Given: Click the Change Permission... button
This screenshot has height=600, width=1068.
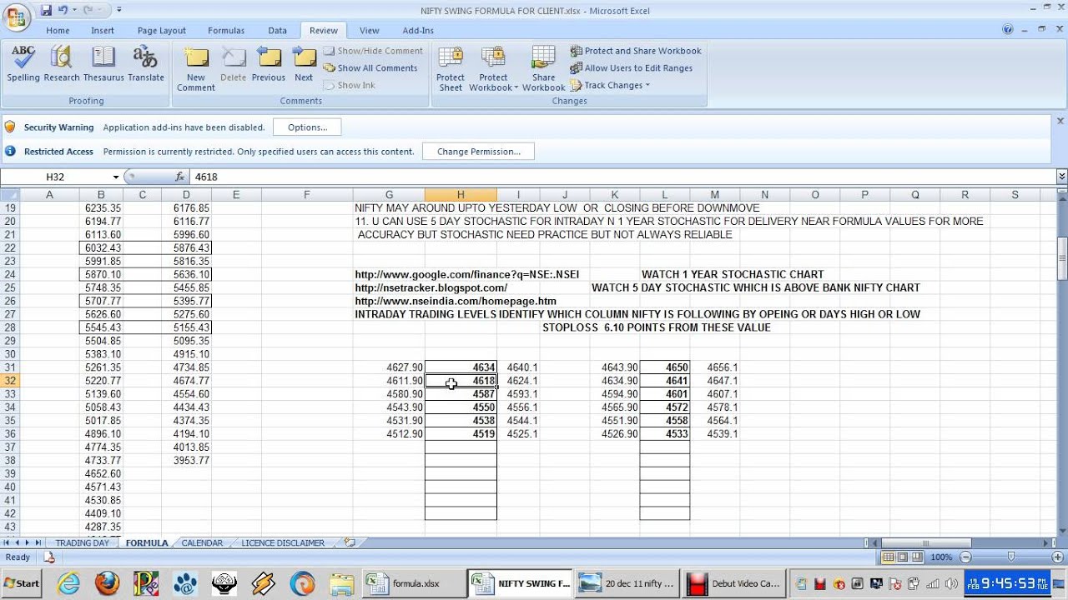Looking at the screenshot, I should click(478, 152).
